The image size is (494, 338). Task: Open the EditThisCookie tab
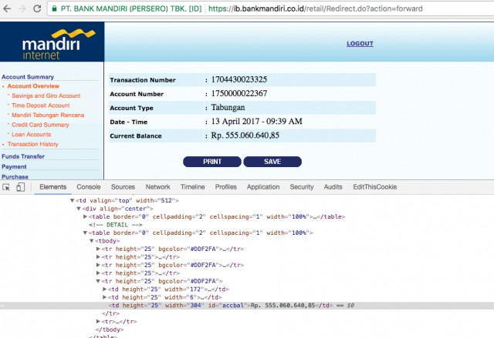[x=374, y=187]
